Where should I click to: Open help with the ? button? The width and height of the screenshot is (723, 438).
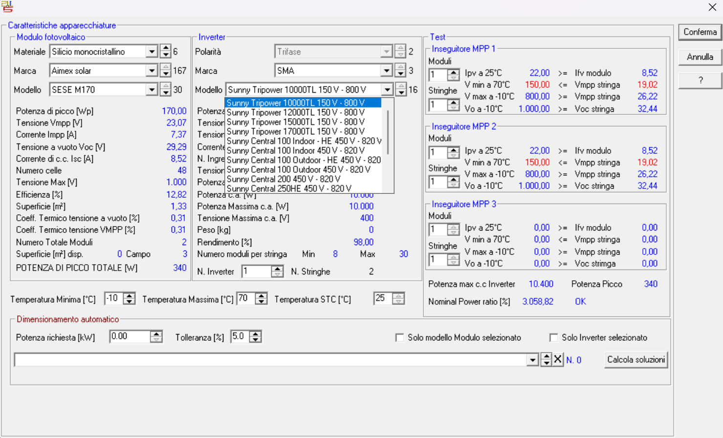700,81
